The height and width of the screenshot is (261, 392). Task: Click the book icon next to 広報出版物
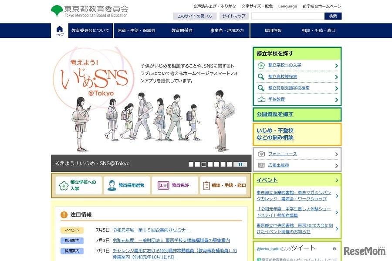click(261, 165)
